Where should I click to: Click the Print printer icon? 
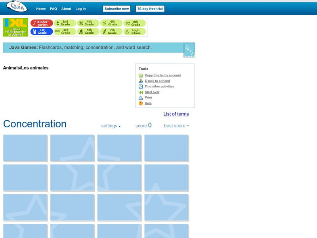coord(141,98)
